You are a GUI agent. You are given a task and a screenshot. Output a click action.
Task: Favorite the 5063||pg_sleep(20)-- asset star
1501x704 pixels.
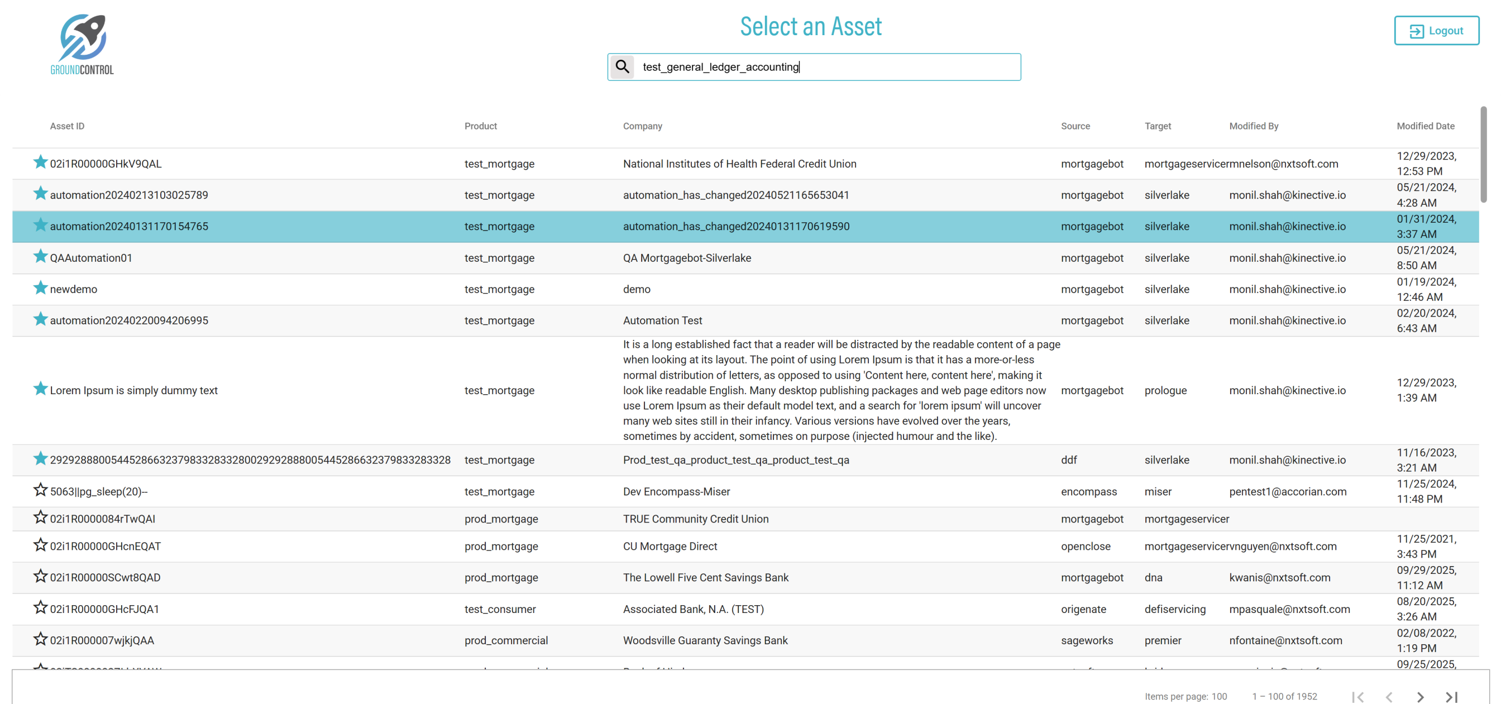click(40, 490)
